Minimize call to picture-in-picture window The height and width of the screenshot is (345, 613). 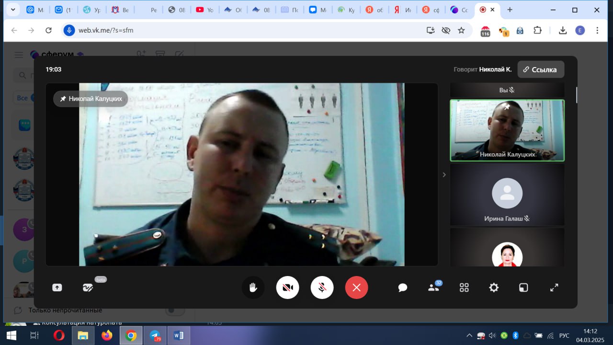tap(523, 287)
